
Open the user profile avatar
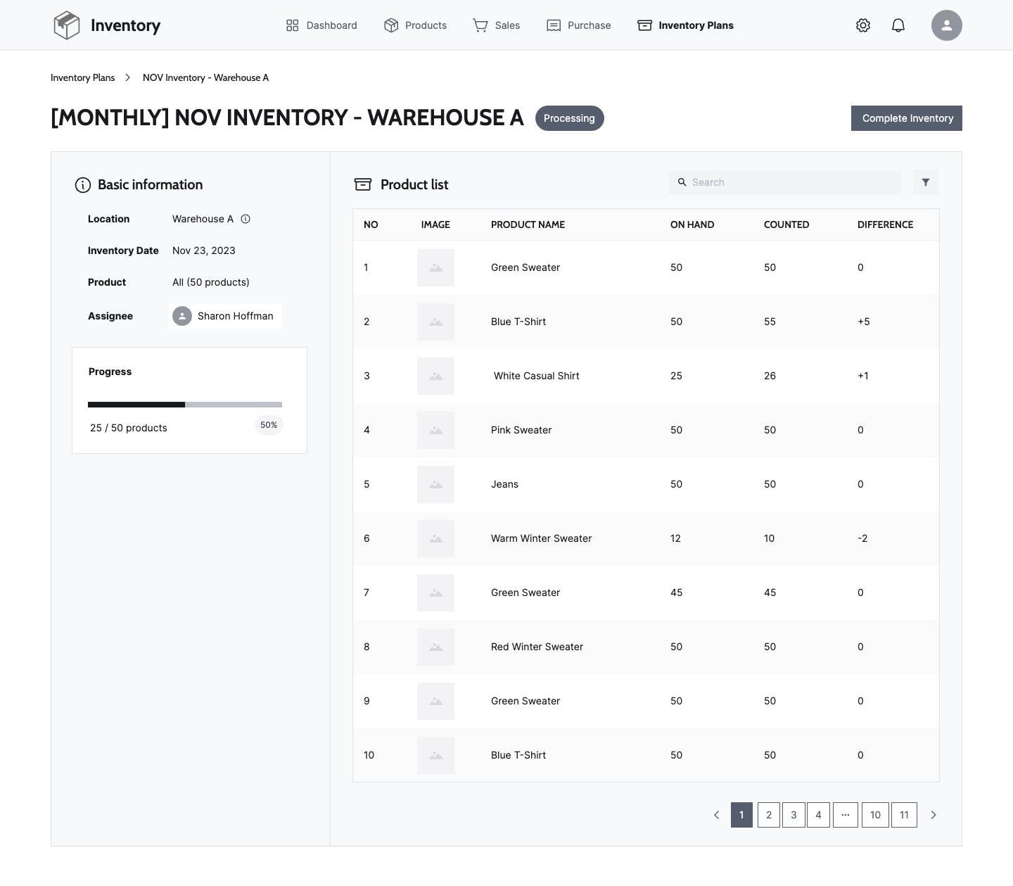(x=947, y=25)
